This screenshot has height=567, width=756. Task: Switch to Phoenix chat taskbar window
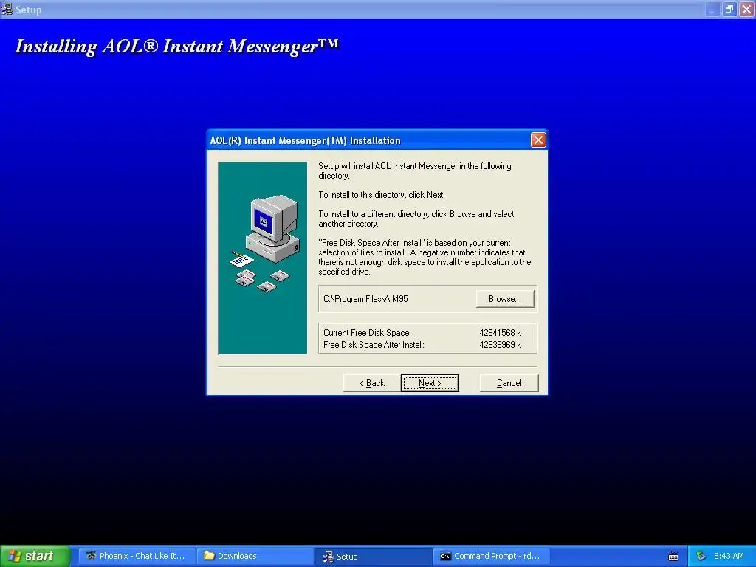[137, 556]
